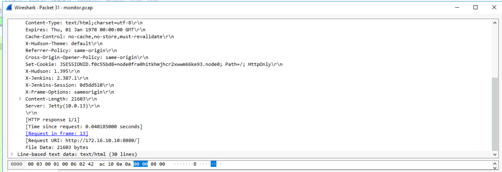Click the ASCII column letter B

point(195,164)
